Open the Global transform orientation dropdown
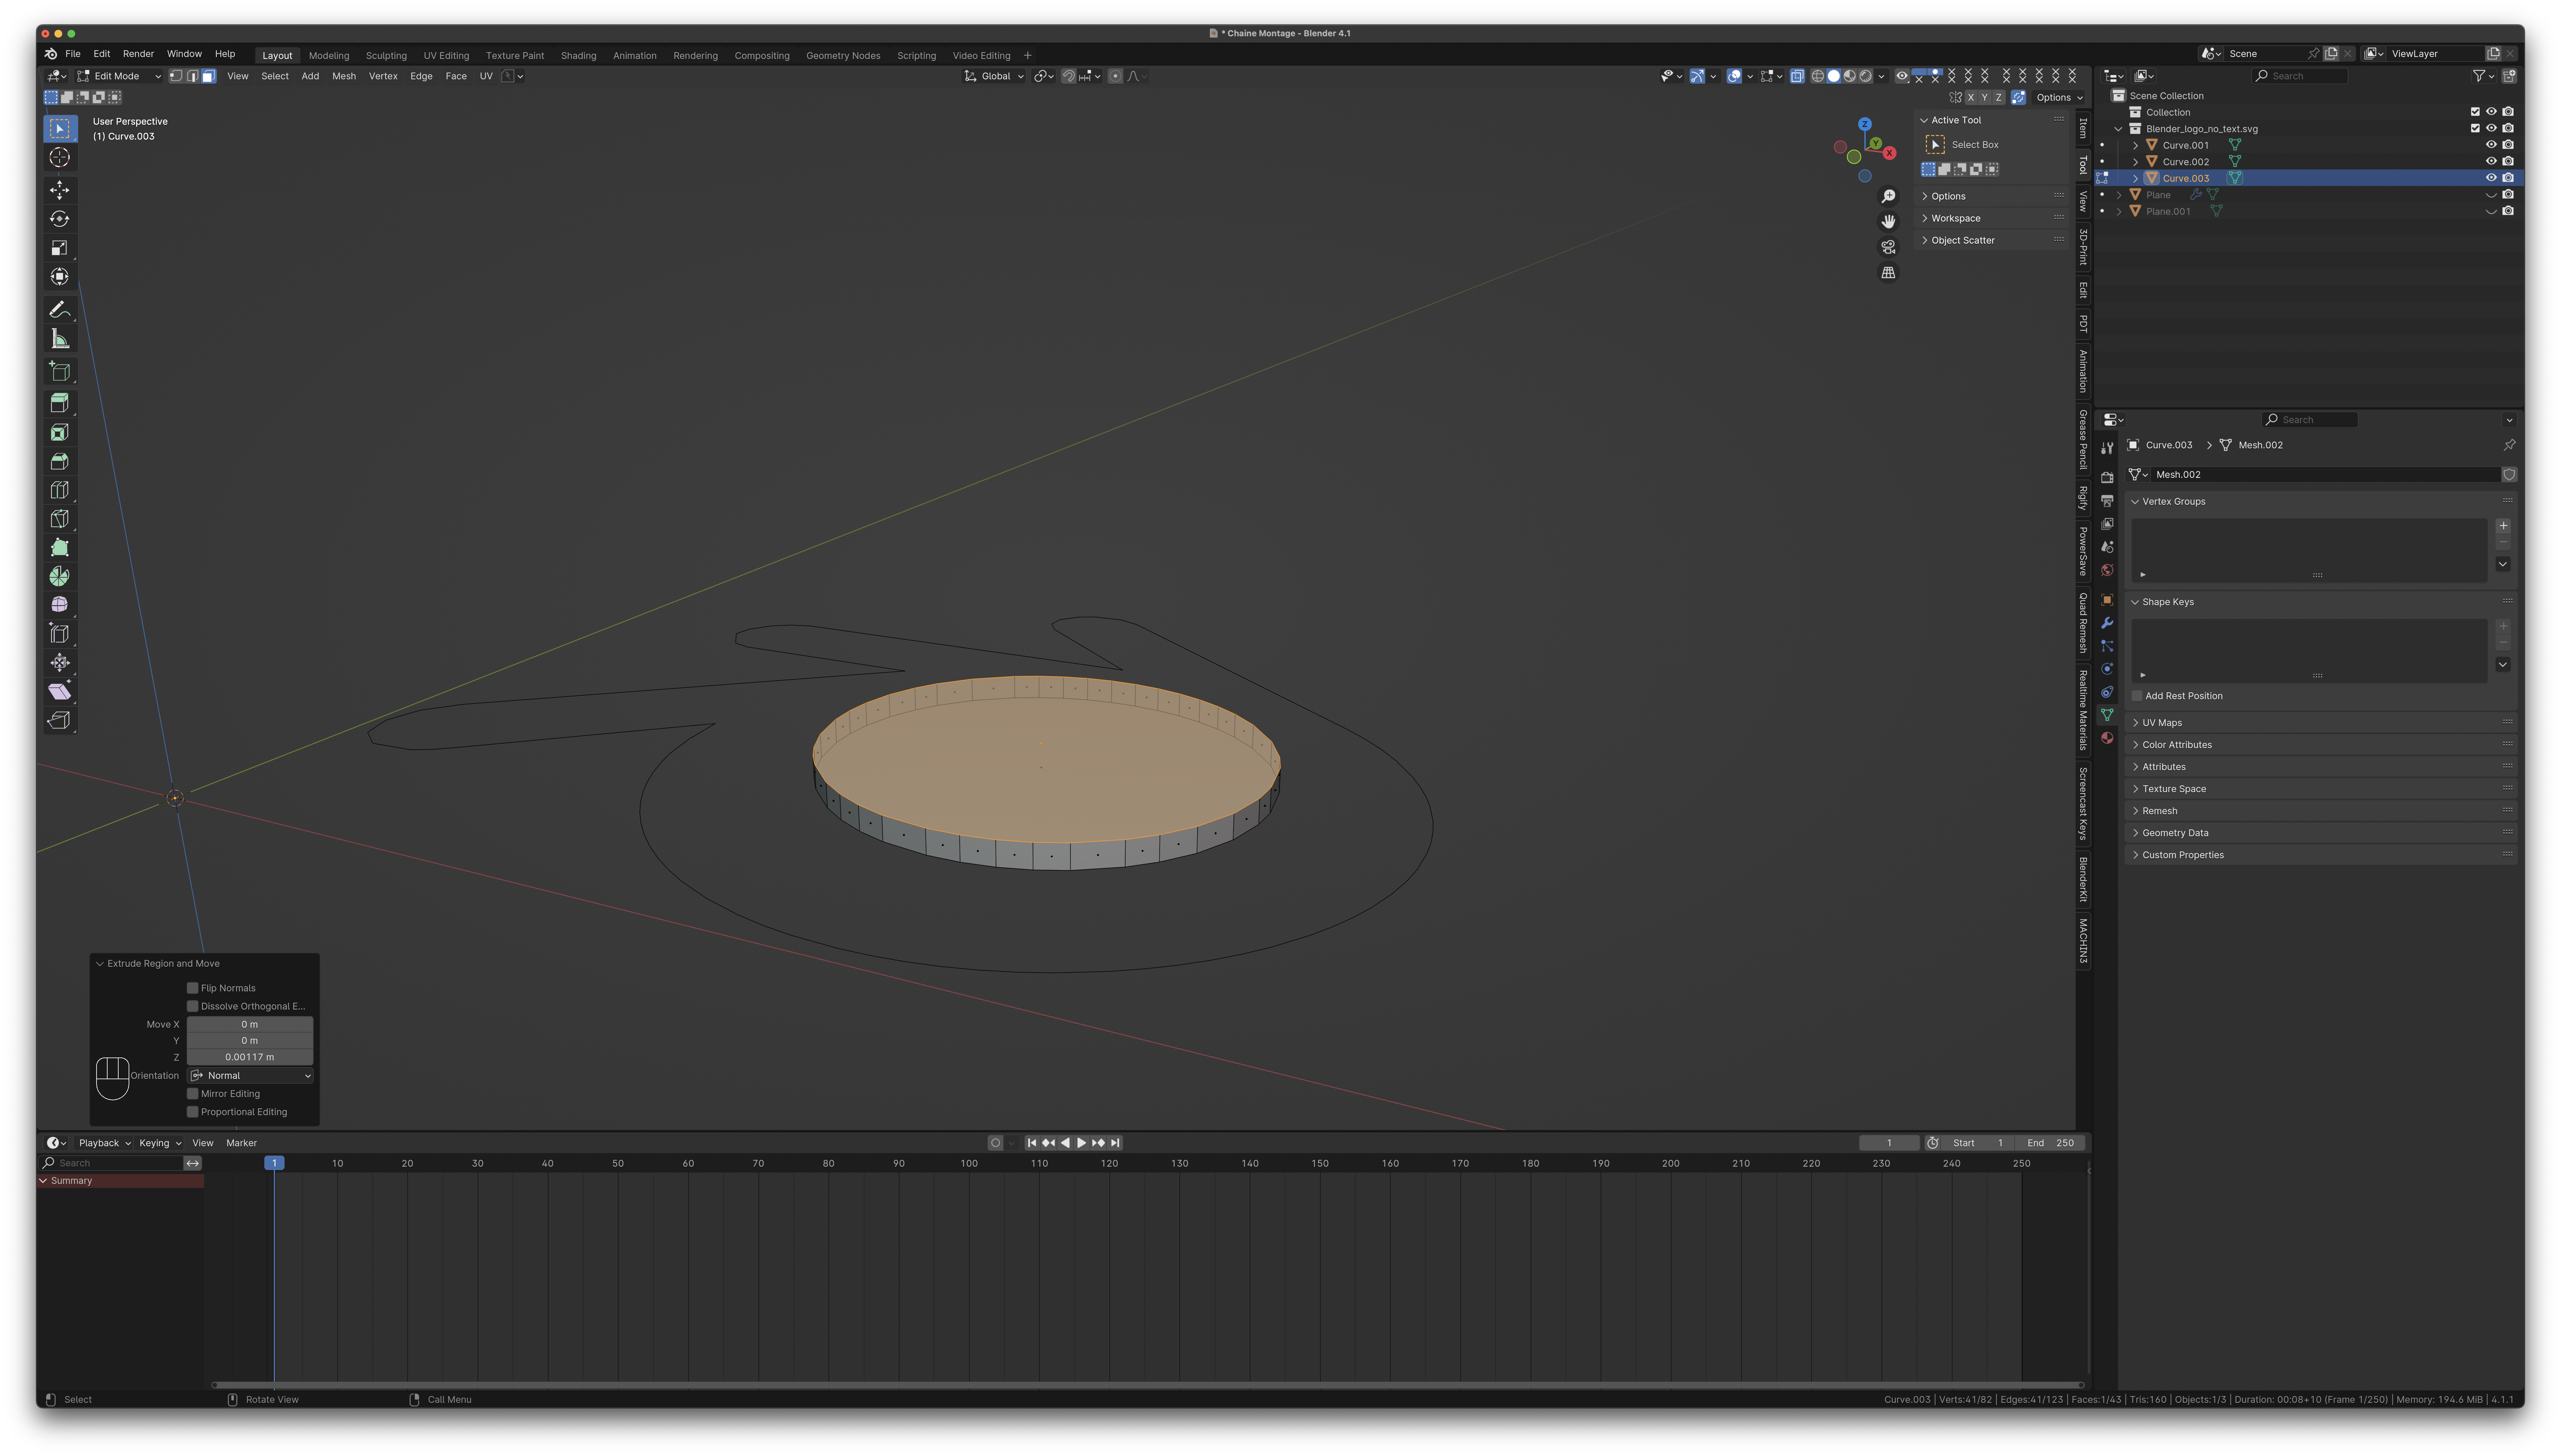 coord(994,76)
